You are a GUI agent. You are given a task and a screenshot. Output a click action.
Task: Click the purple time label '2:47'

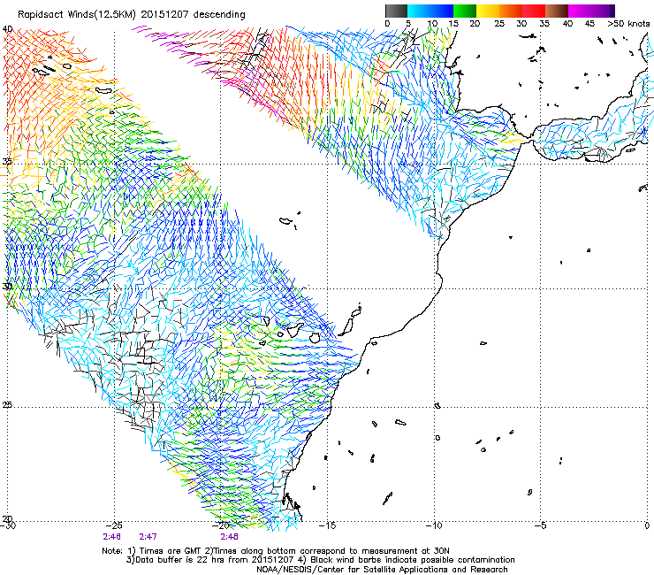tap(148, 537)
